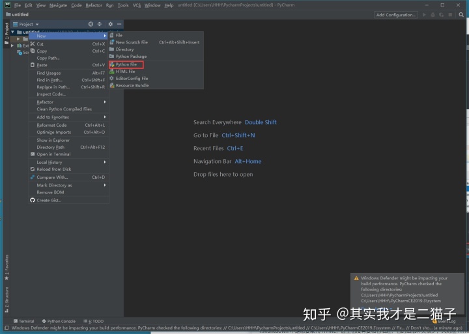Choose Resource Bundle option
The height and width of the screenshot is (334, 469).
click(x=156, y=85)
